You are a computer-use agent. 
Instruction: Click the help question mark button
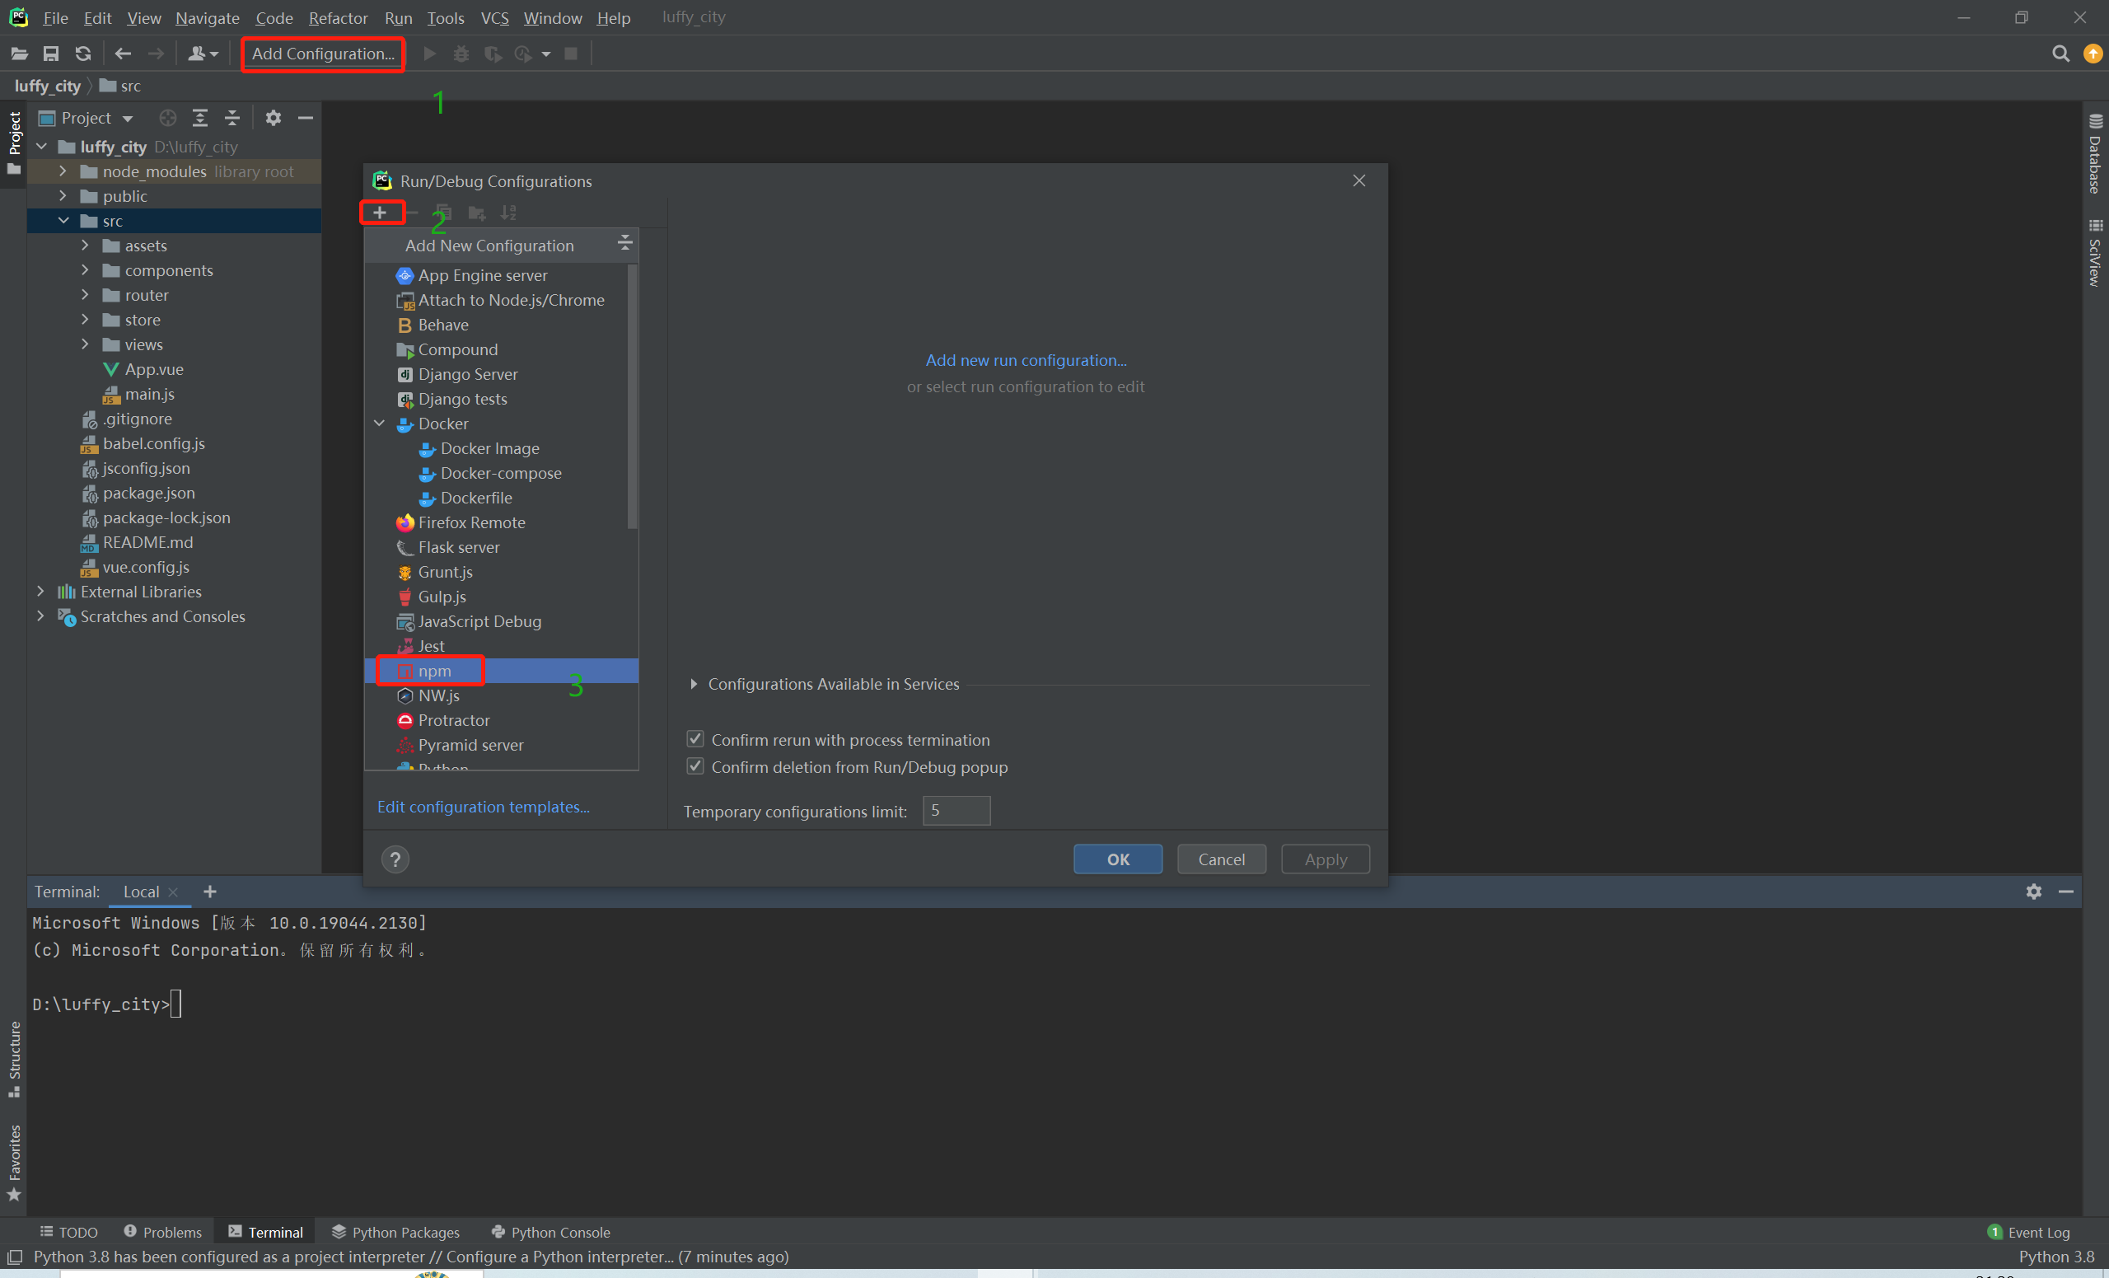point(395,859)
